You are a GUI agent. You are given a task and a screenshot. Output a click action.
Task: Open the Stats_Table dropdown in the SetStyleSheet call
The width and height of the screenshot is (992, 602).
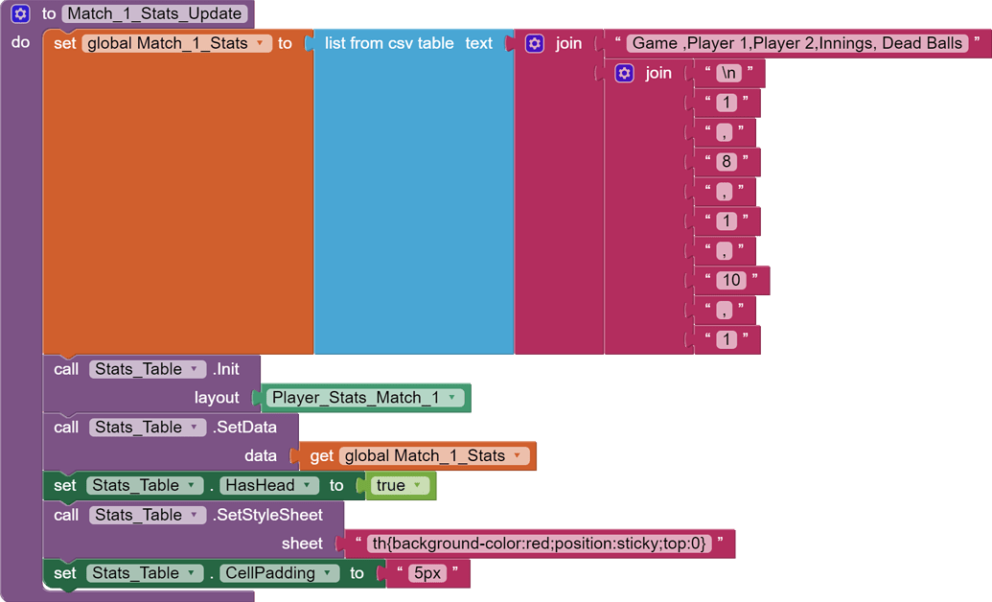pos(195,515)
